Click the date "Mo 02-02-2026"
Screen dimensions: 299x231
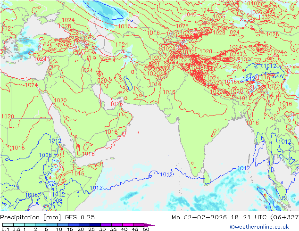point(199,217)
